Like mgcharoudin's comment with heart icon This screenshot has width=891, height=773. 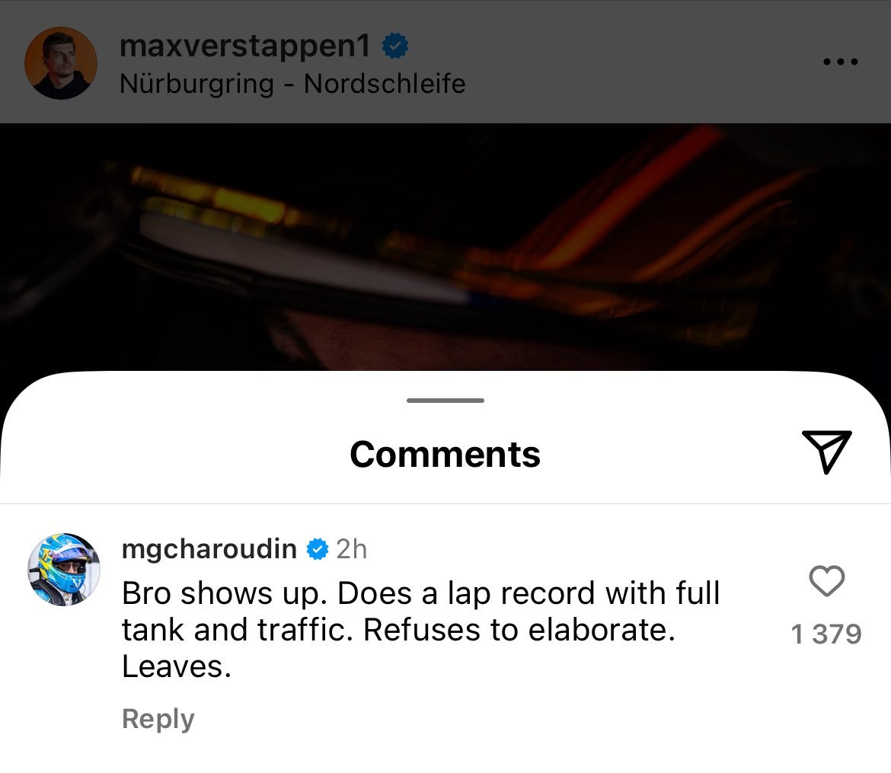826,581
